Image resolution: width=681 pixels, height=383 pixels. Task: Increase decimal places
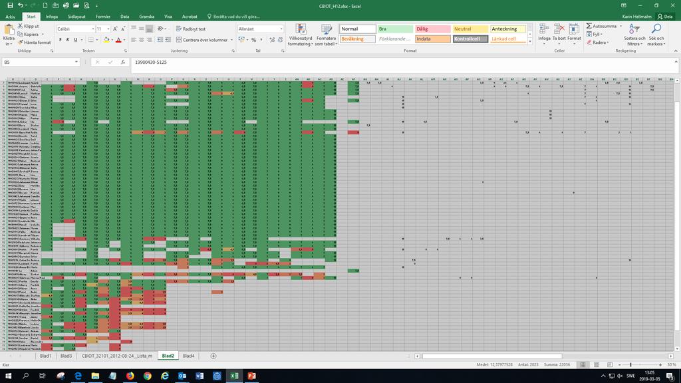[x=272, y=39]
